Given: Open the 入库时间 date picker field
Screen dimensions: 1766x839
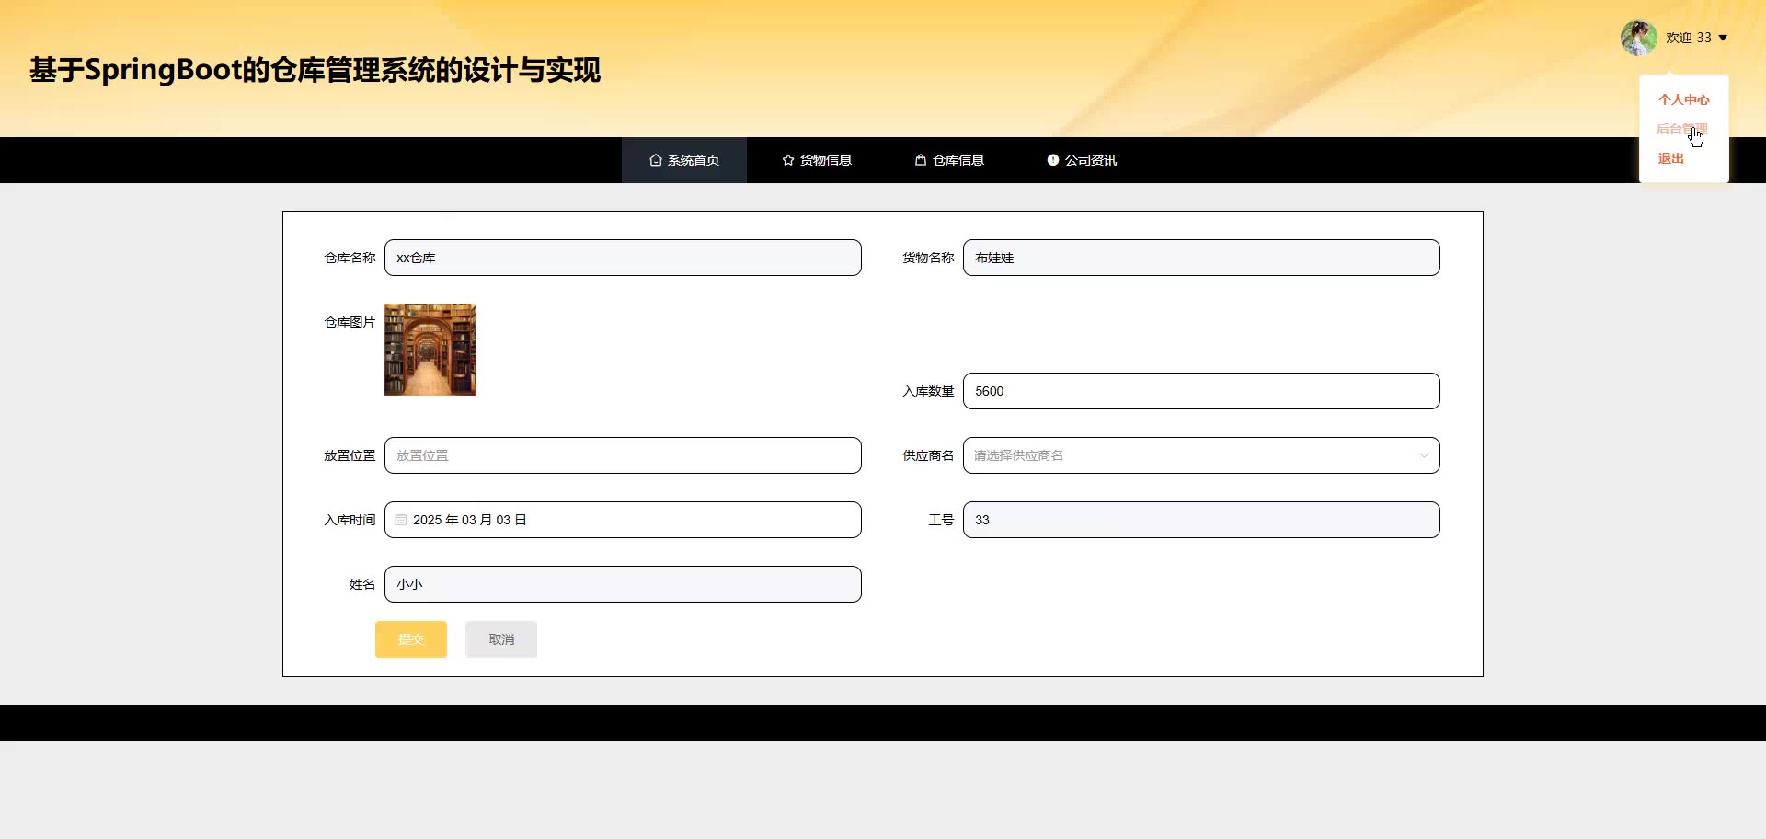Looking at the screenshot, I should pos(623,520).
